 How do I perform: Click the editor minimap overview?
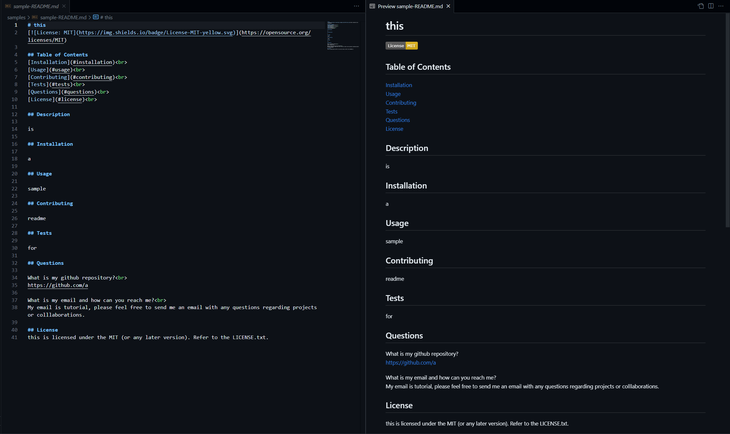pyautogui.click(x=343, y=36)
